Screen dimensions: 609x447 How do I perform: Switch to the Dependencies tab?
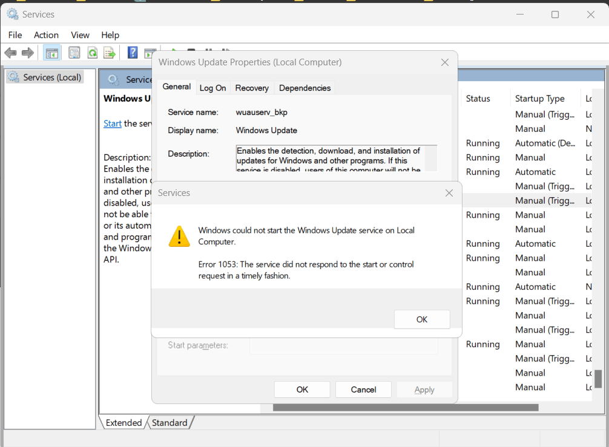pos(305,88)
